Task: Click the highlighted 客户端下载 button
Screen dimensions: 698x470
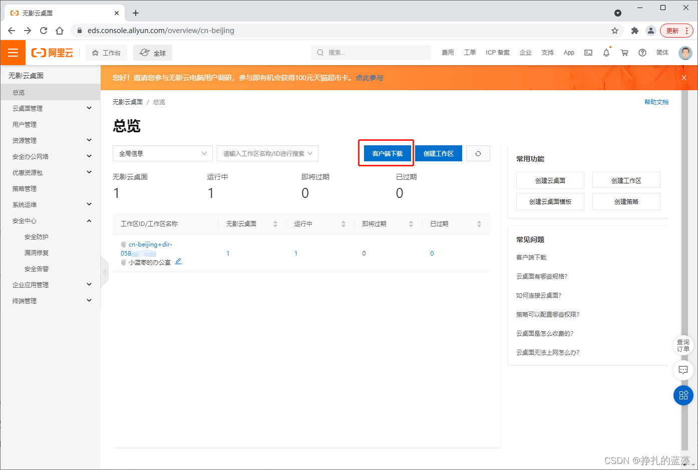Action: [x=386, y=153]
